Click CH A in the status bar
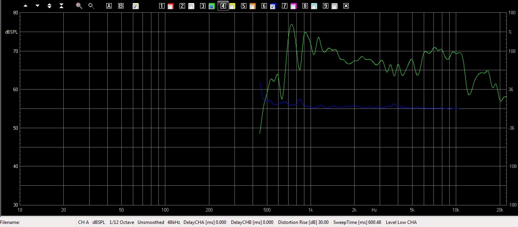Screen dimensions: 518x227 click(83, 222)
